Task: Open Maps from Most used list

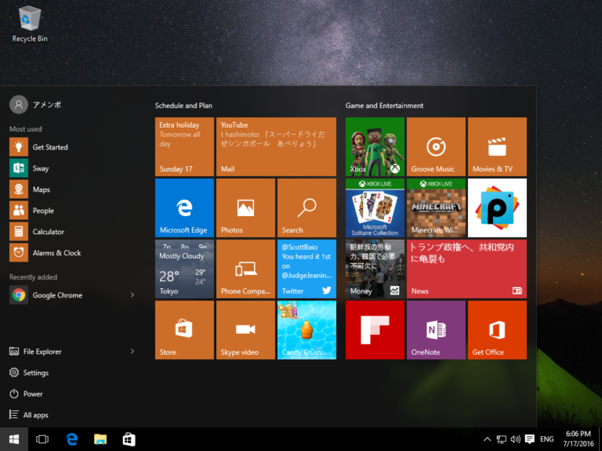Action: [x=72, y=189]
